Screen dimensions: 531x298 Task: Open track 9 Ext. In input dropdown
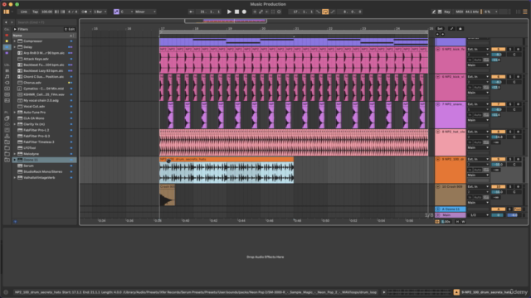[478, 159]
